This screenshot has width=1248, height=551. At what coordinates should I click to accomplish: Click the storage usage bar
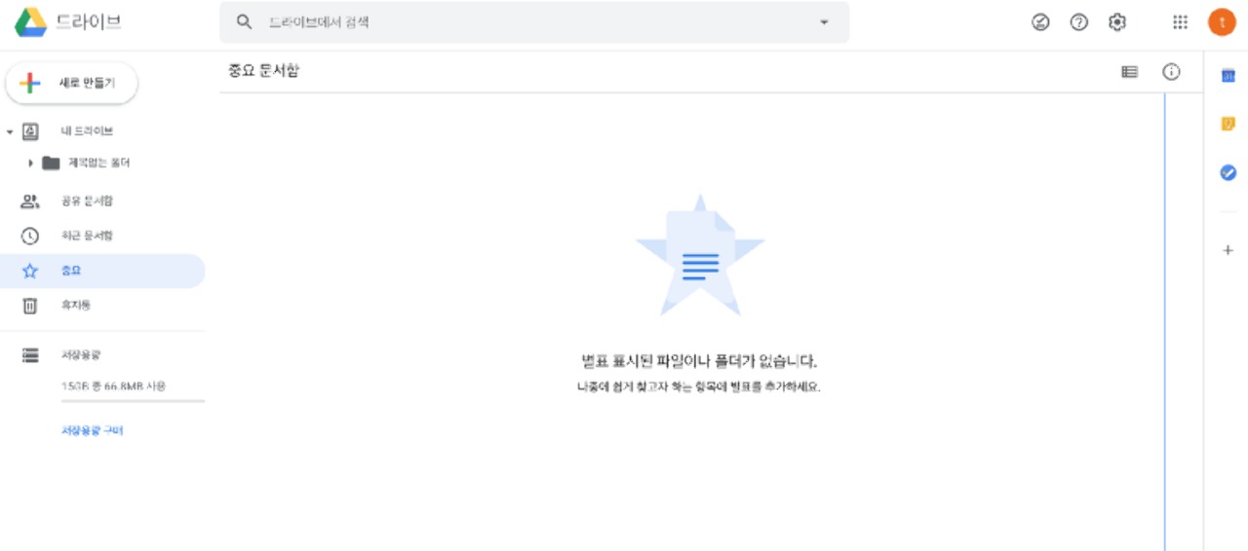click(x=133, y=400)
